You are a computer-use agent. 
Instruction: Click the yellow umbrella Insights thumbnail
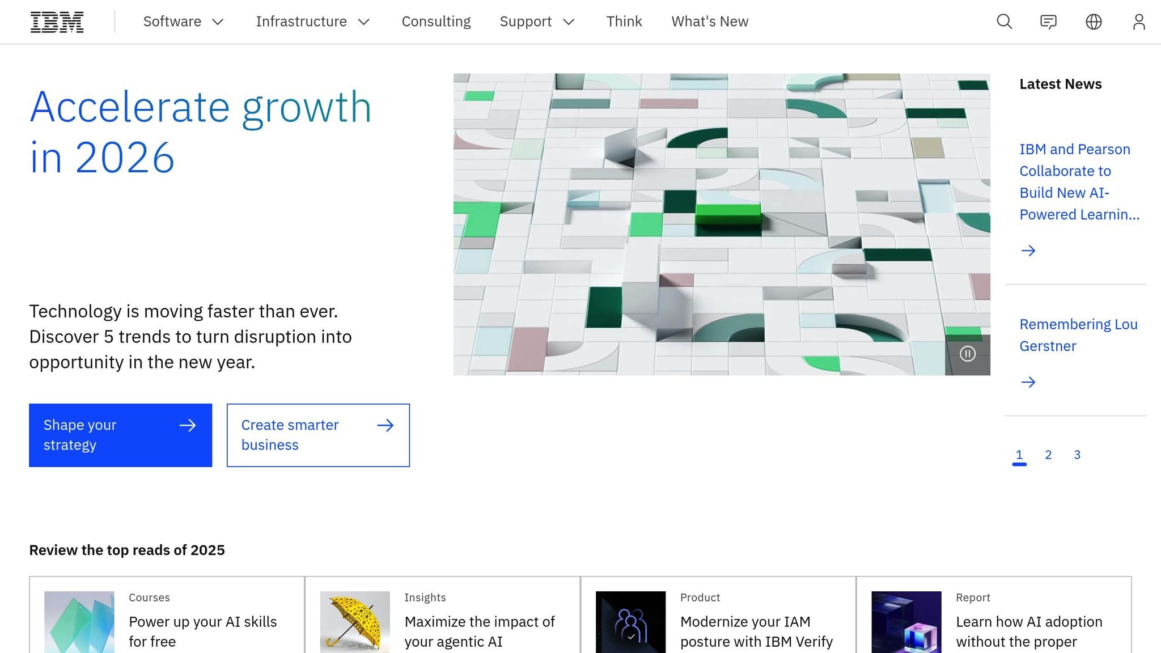[x=355, y=622]
